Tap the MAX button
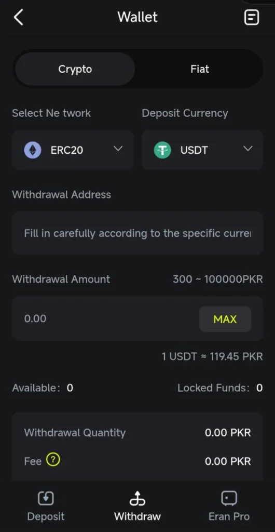The image size is (275, 532). 225,319
